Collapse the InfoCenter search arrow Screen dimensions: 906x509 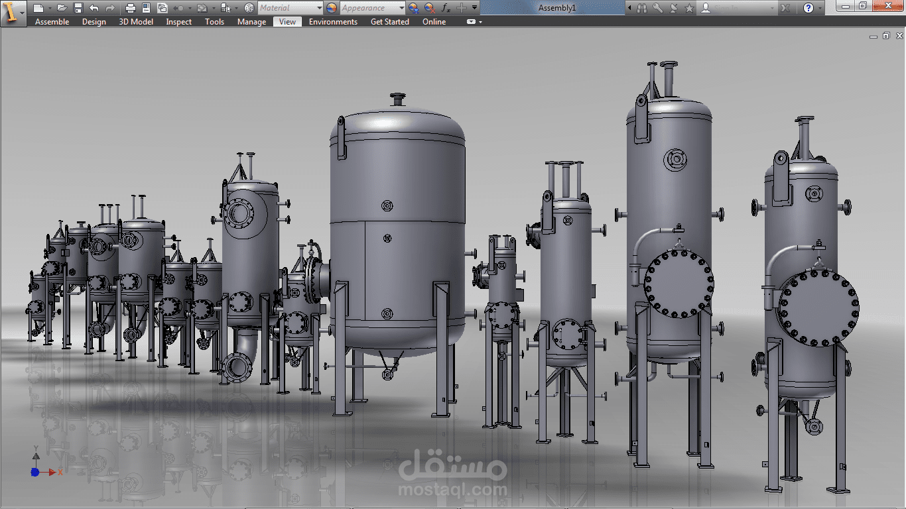coord(630,8)
